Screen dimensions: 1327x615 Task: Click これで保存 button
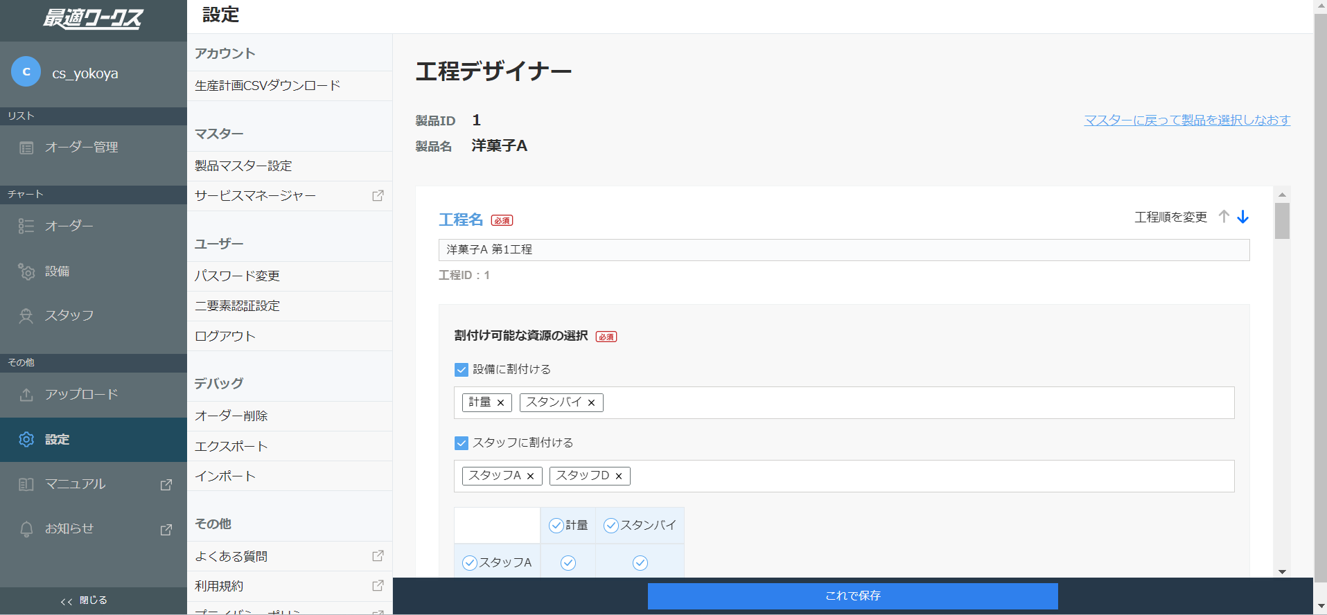click(852, 596)
